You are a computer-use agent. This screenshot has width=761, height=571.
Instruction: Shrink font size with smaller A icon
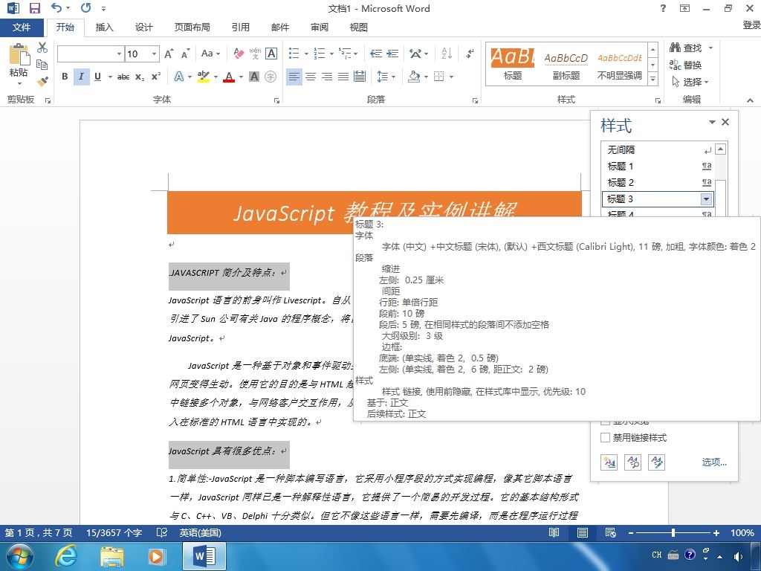[185, 54]
